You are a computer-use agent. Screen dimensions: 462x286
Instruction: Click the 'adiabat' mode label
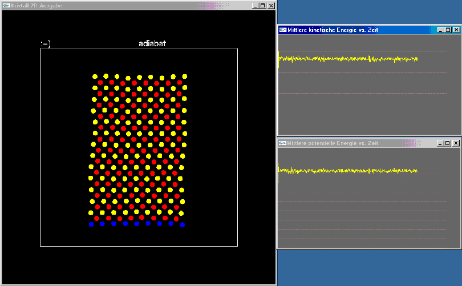(x=152, y=43)
